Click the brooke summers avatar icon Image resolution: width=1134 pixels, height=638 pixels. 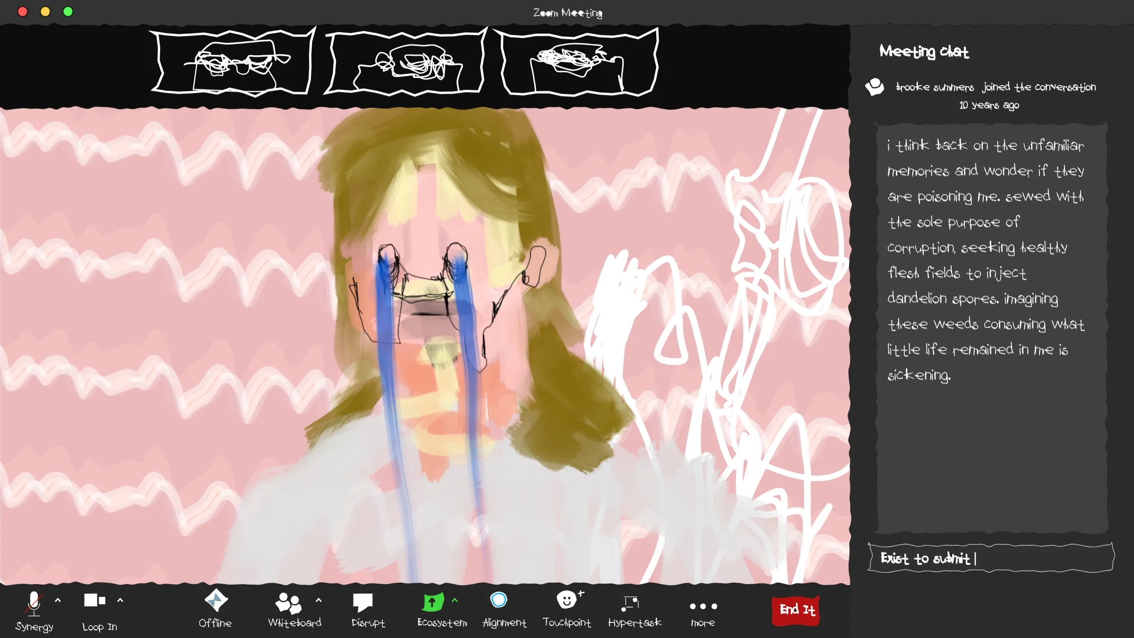point(874,87)
